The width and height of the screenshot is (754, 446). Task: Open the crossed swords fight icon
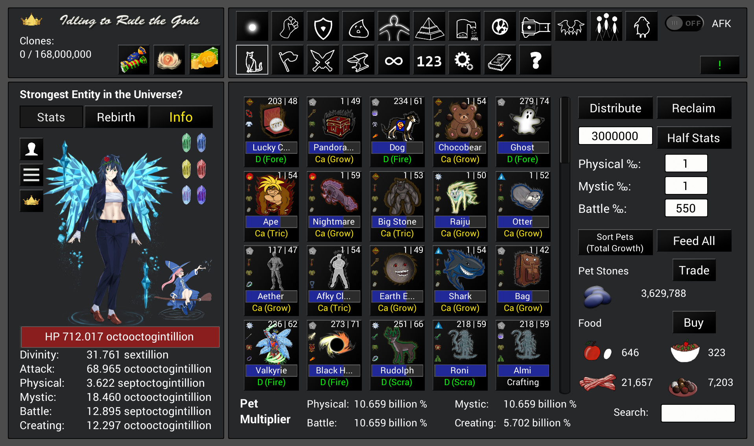[x=323, y=60]
